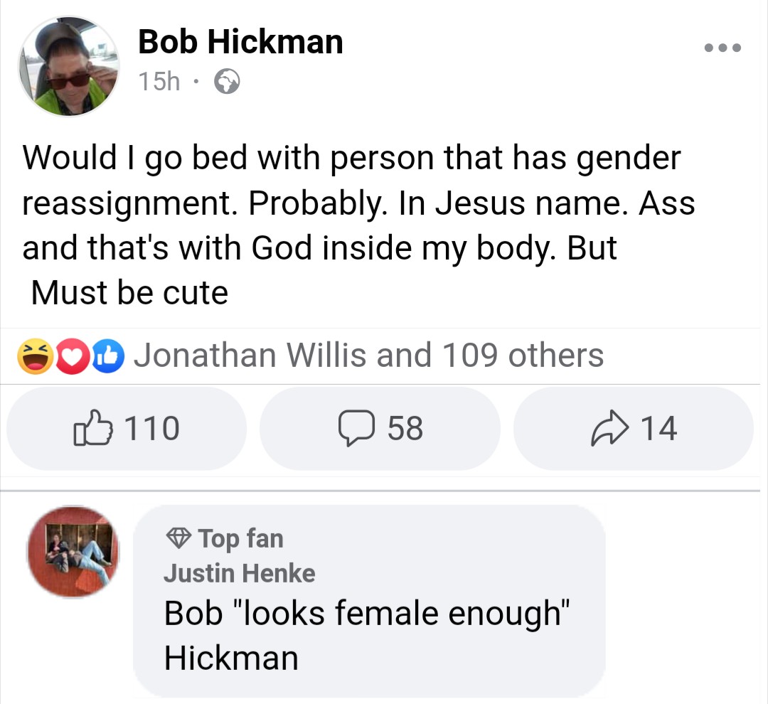Click the "Top fan" label text
This screenshot has height=704, width=768.
click(240, 538)
